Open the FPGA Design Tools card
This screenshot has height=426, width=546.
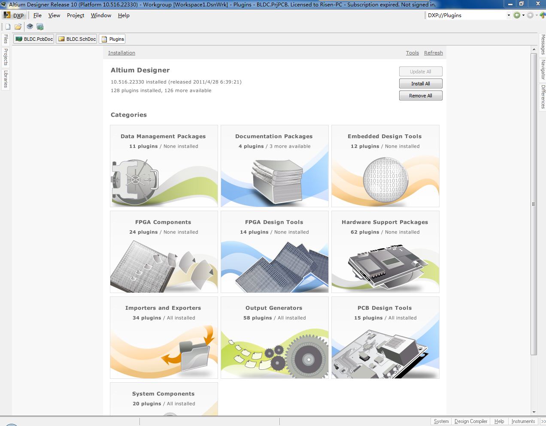[x=275, y=252]
